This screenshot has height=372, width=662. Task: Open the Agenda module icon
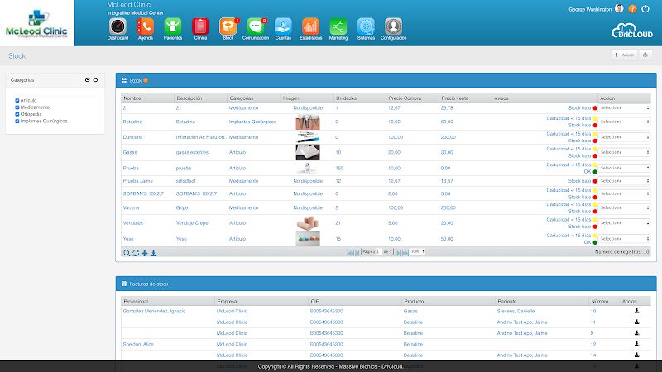pyautogui.click(x=146, y=26)
